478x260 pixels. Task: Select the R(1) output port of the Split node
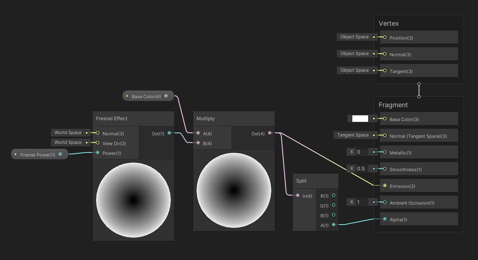[334, 196]
